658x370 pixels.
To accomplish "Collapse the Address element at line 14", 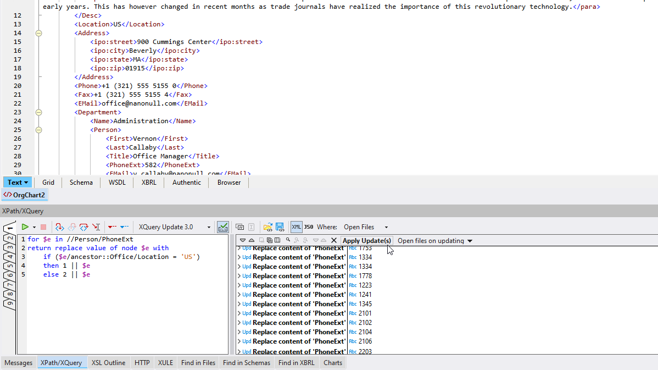I will [38, 32].
